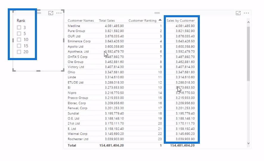
Task: Click the Total row label
Action: pos(72,146)
